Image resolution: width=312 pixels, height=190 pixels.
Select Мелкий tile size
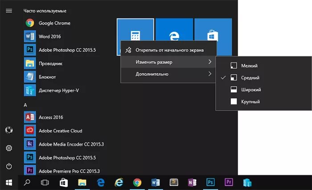[264, 66]
